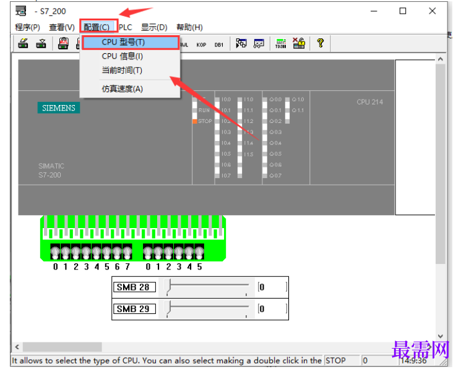This screenshot has width=461, height=369.
Task: Click the Q1.1 output LED label
Action: click(x=298, y=111)
